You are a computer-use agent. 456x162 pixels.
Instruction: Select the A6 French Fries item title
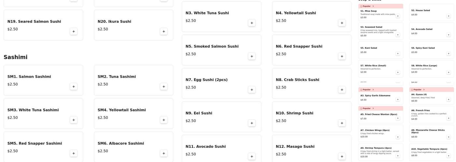[x=420, y=110]
